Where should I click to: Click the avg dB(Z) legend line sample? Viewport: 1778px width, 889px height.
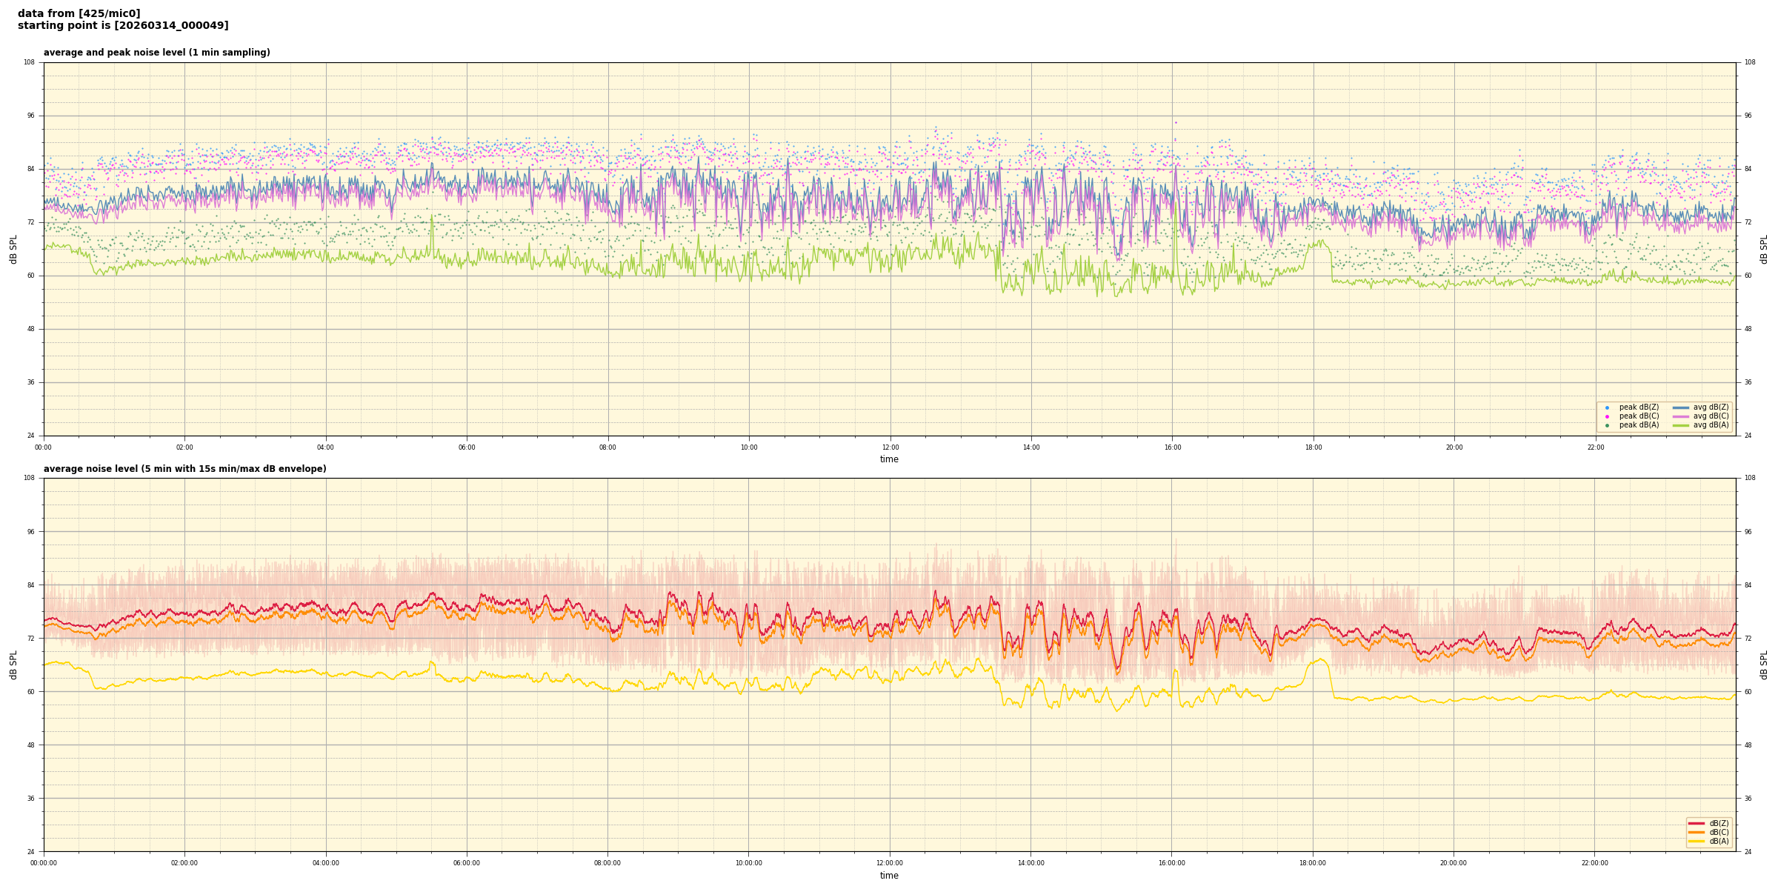(1681, 407)
